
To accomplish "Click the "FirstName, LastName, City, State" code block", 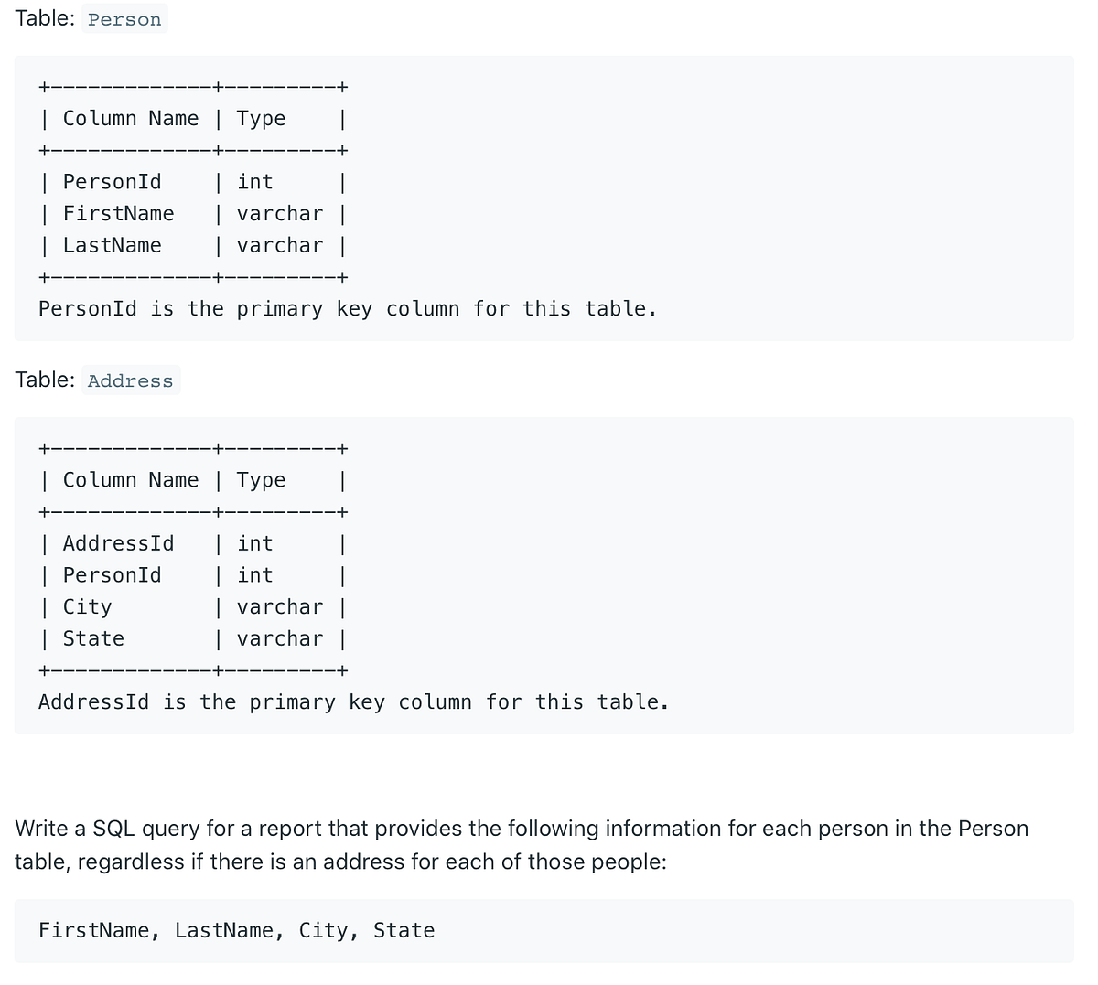I will click(236, 931).
